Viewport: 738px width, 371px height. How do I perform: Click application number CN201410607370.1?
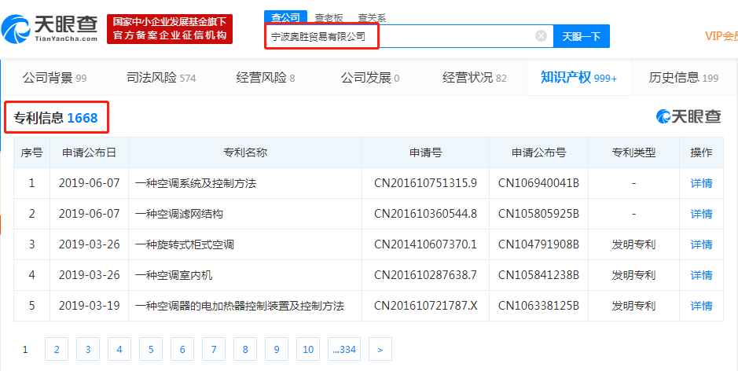point(425,244)
